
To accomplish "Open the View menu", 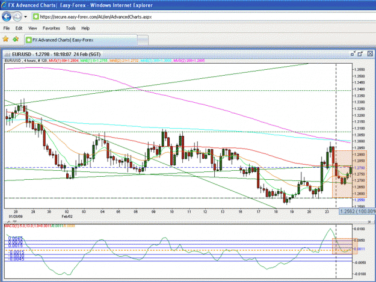I will pos(32,28).
